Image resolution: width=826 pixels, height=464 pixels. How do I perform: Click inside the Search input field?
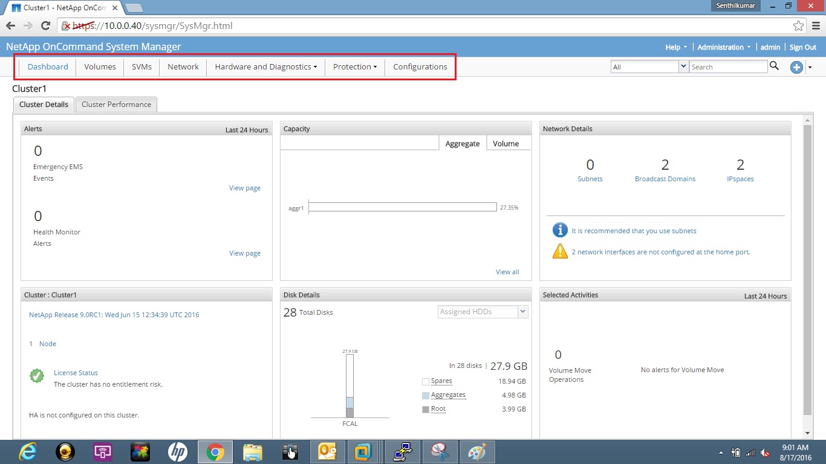click(x=729, y=66)
